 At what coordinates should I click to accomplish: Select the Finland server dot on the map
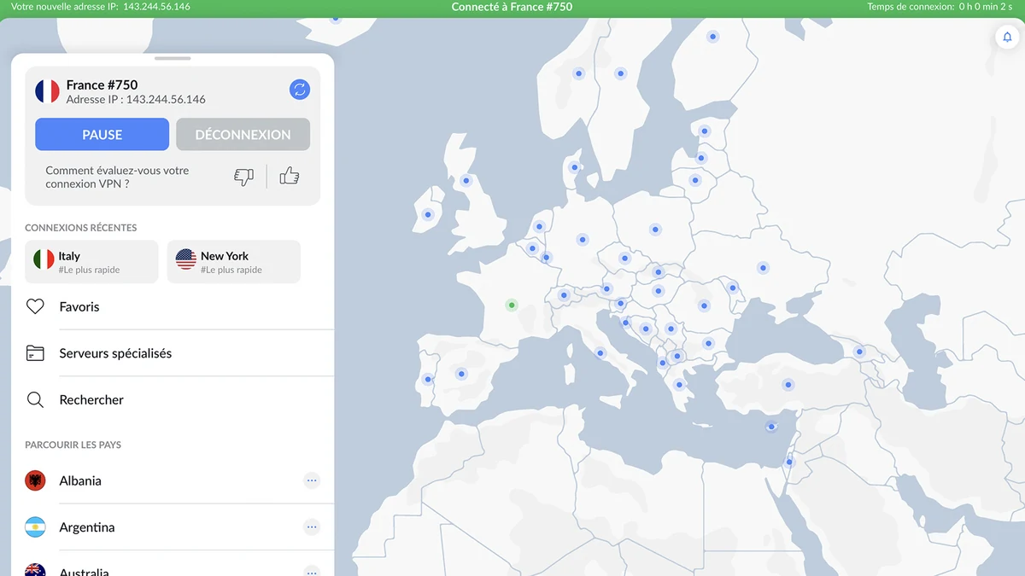712,37
